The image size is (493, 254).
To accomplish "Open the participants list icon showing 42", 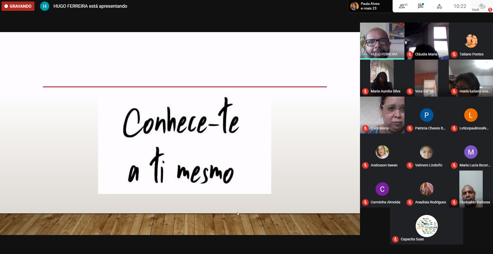I will click(403, 6).
